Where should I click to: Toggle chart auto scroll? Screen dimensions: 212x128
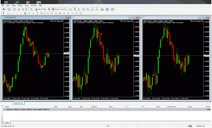coord(93,9)
